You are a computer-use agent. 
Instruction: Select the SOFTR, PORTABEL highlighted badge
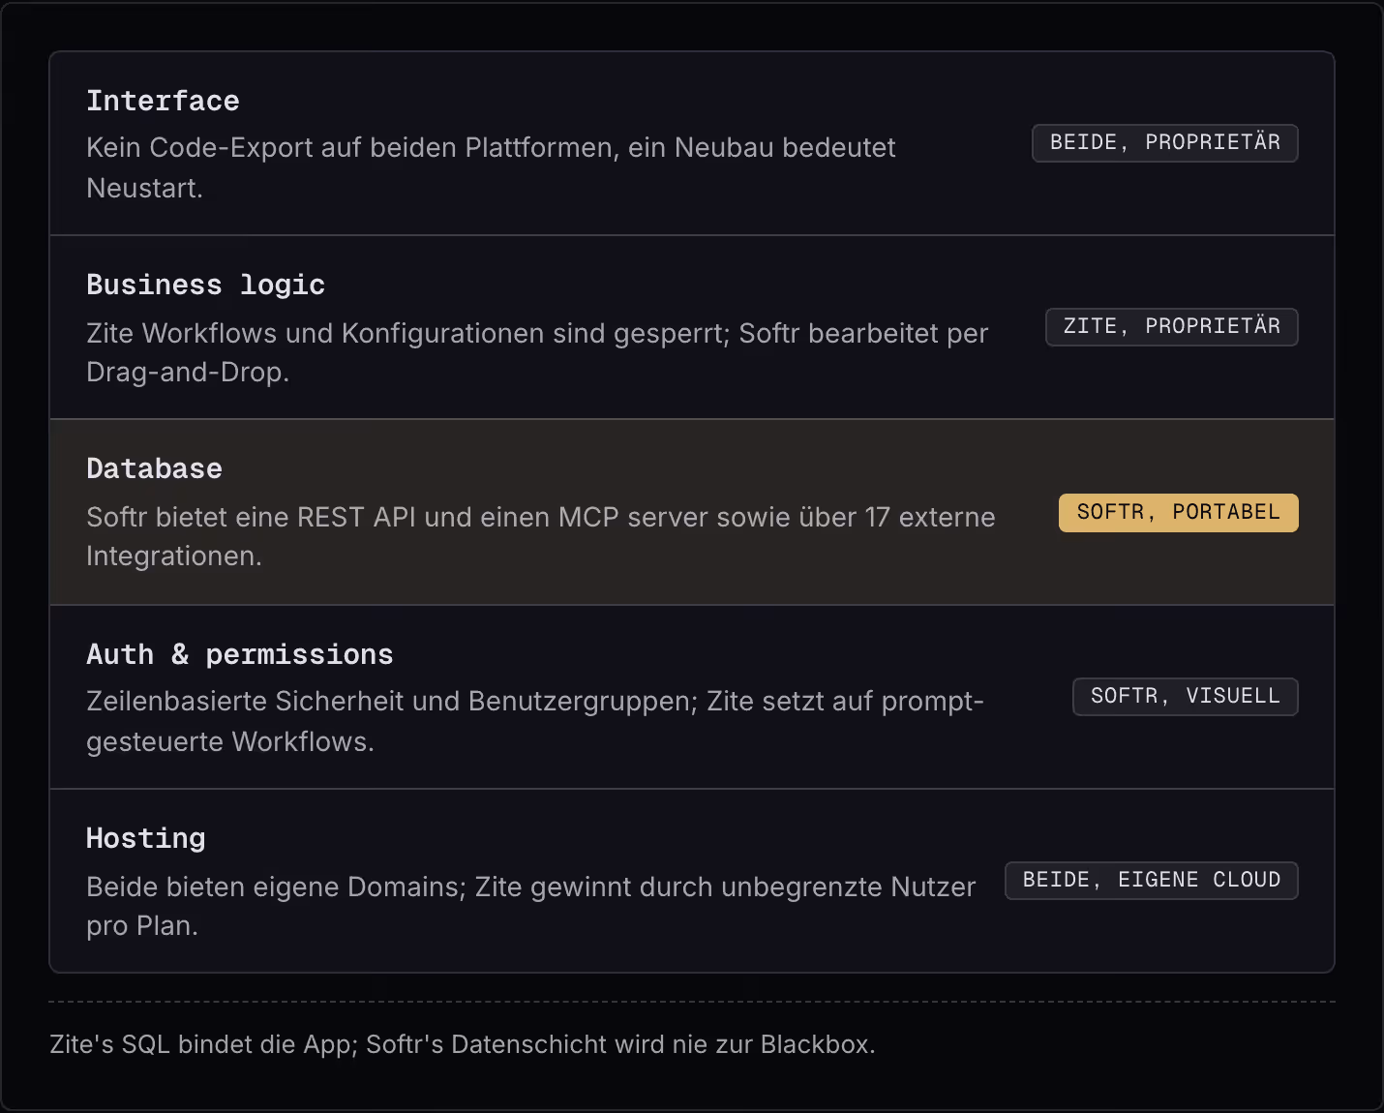click(x=1179, y=513)
